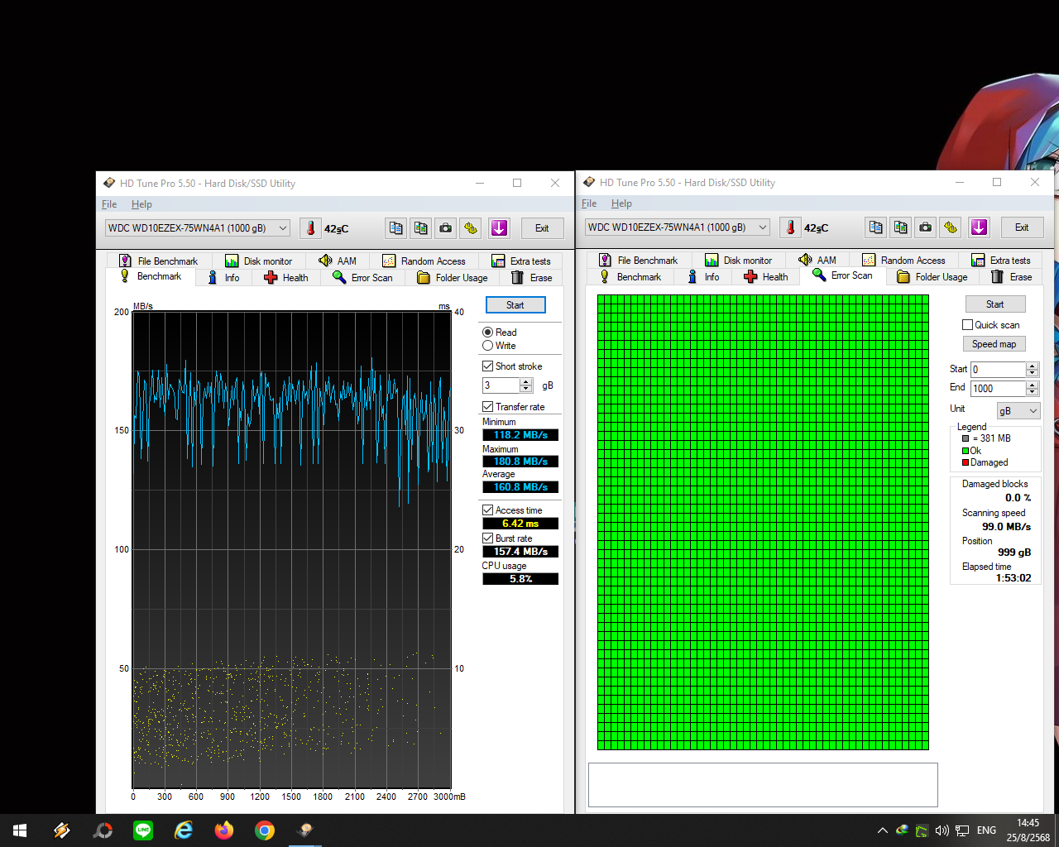This screenshot has width=1059, height=847.
Task: Click the green Ok legend swatch
Action: 966,451
